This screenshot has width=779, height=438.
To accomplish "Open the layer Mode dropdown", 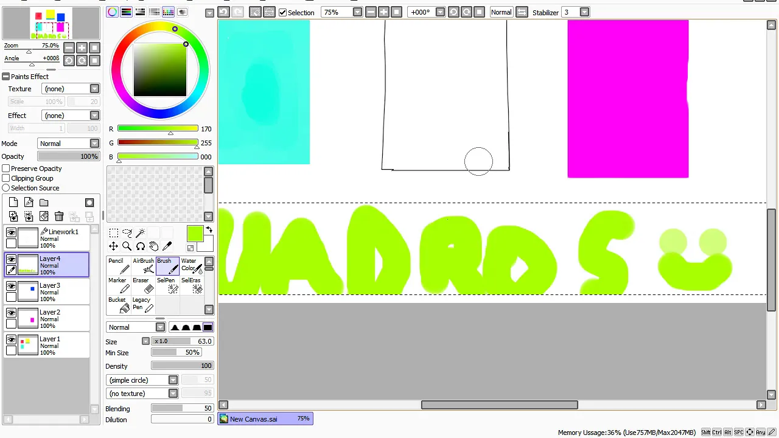I will coord(94,144).
